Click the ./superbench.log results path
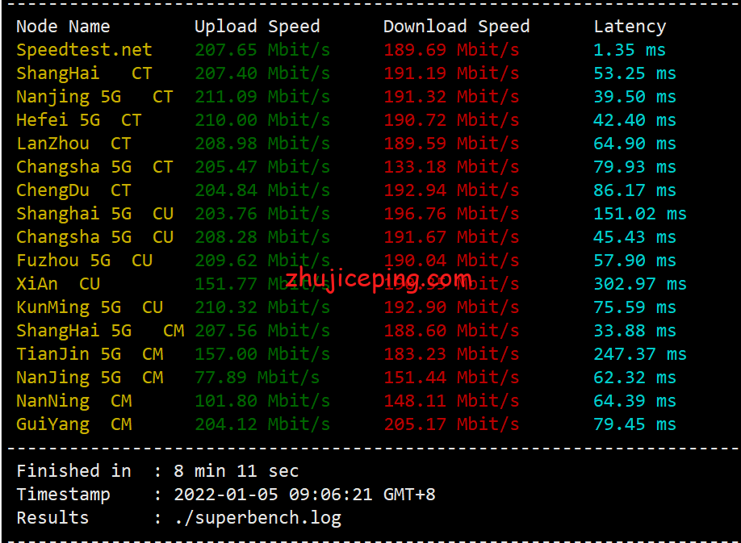 click(x=257, y=518)
